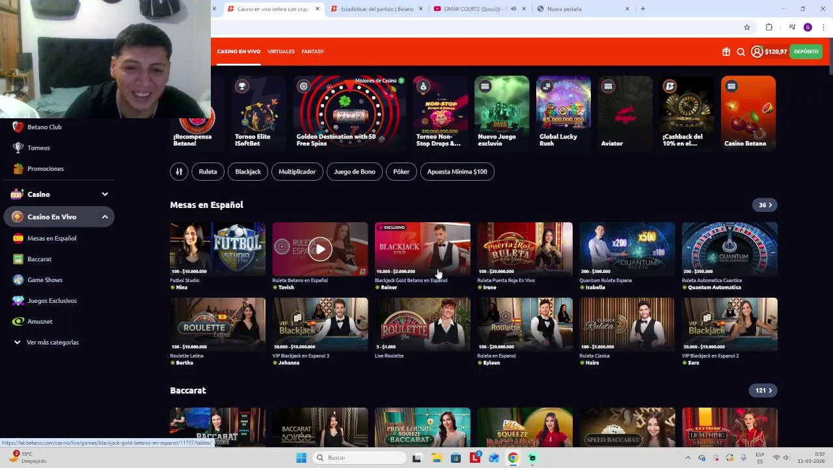Open Live Roulette game thumbnail
This screenshot has width=833, height=468.
tap(422, 324)
